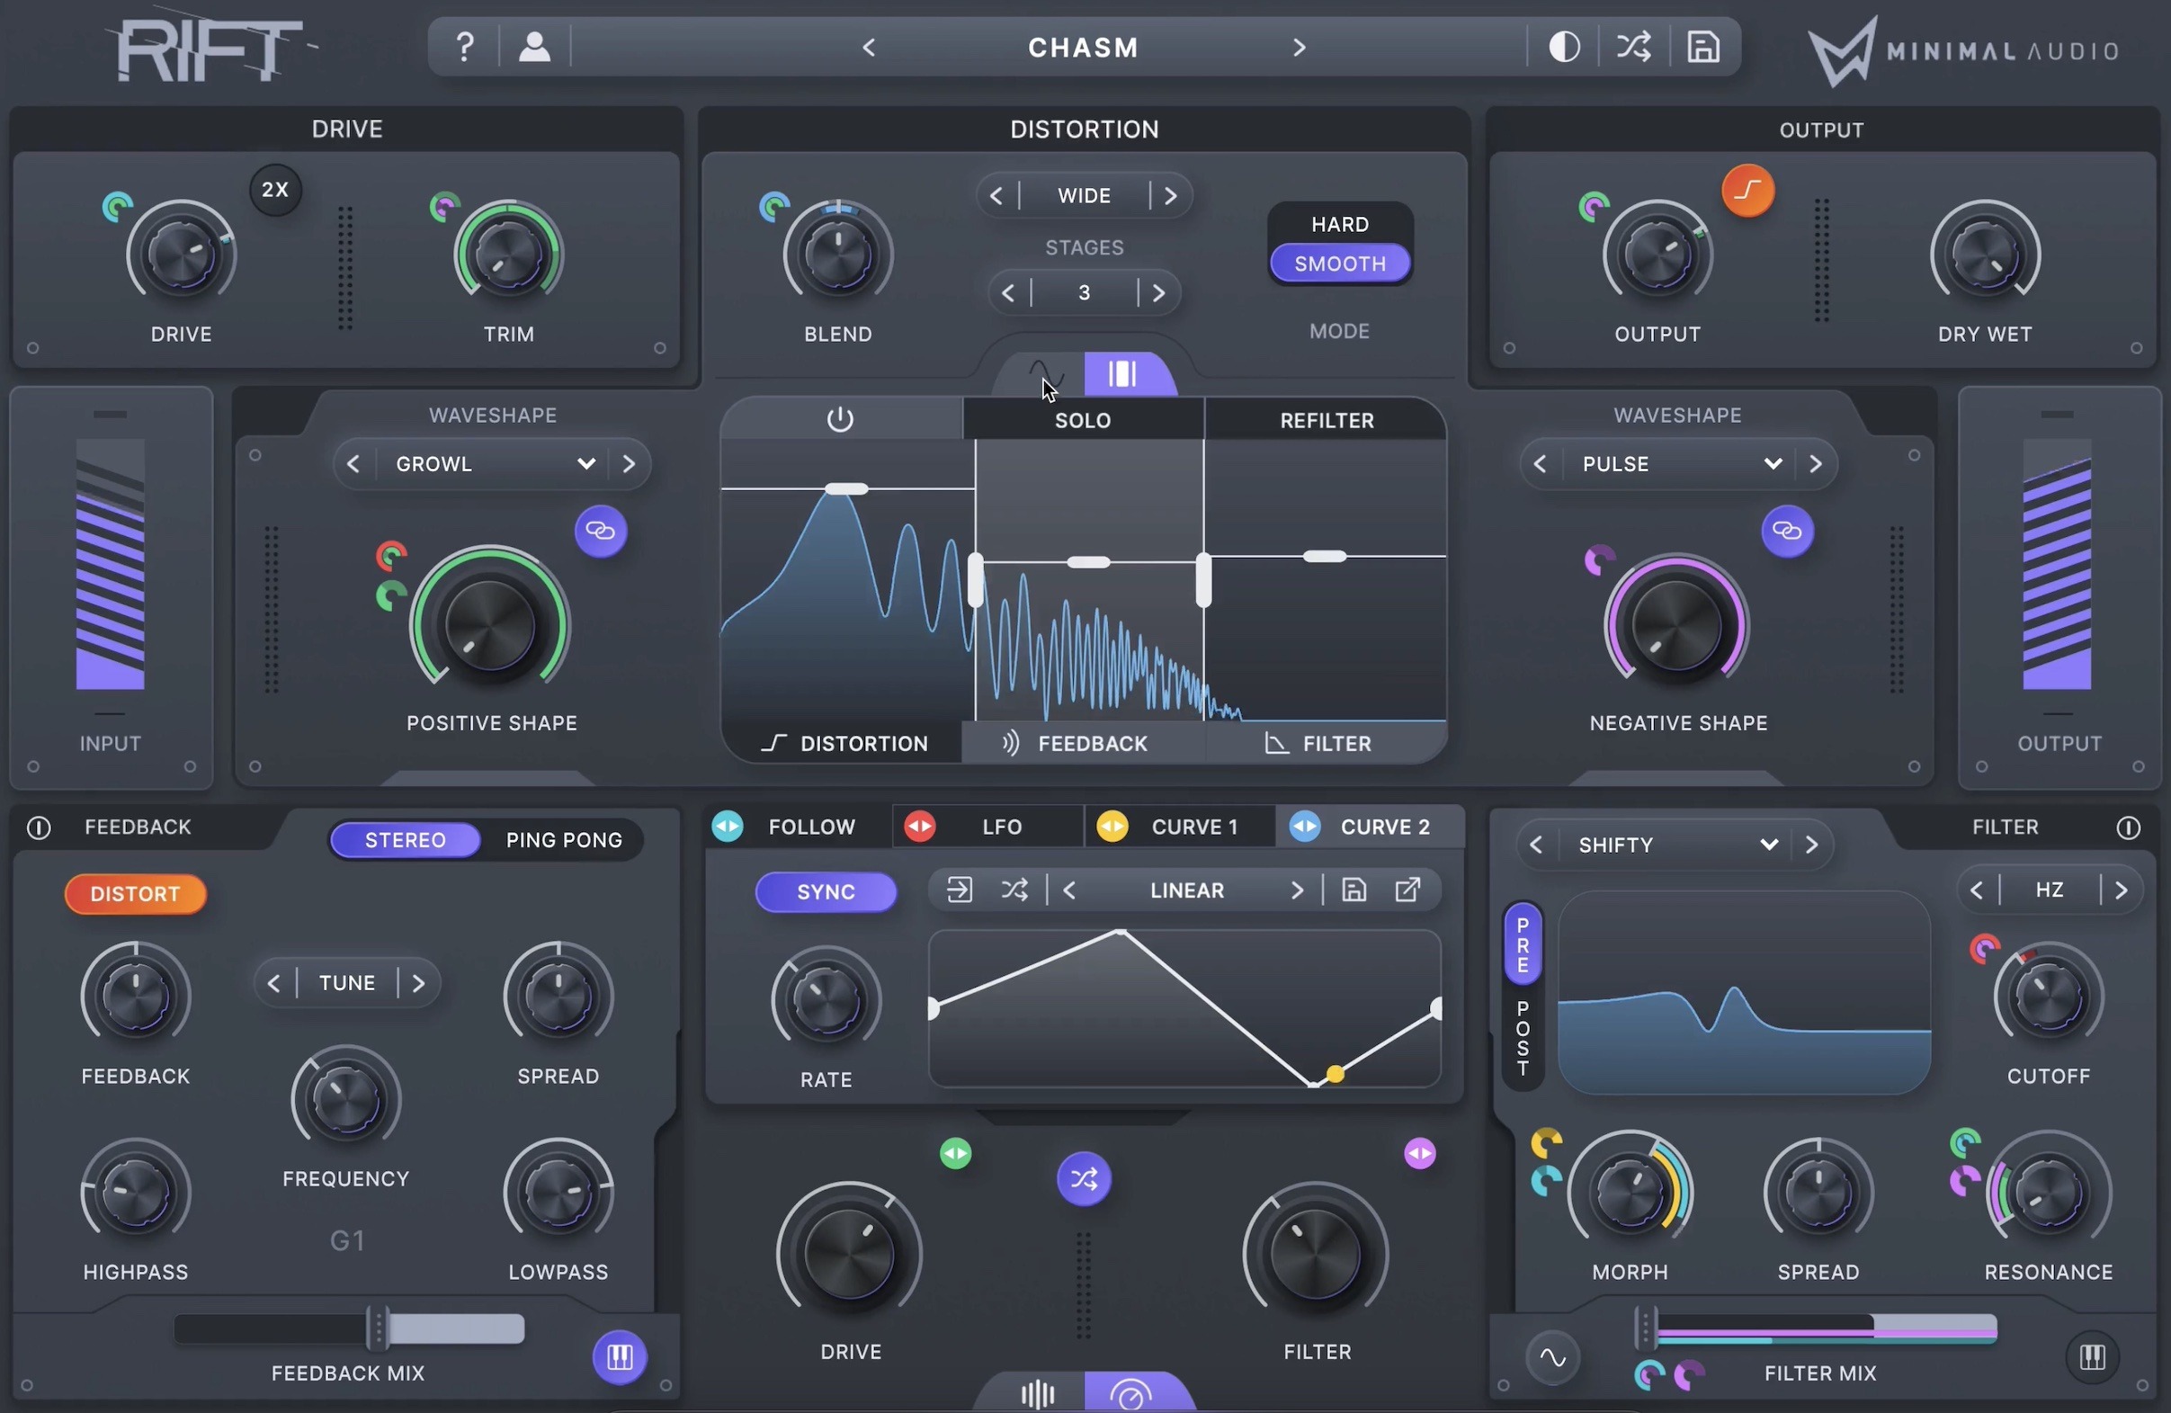
Task: Select the CURVE 2 tab
Action: [1384, 827]
